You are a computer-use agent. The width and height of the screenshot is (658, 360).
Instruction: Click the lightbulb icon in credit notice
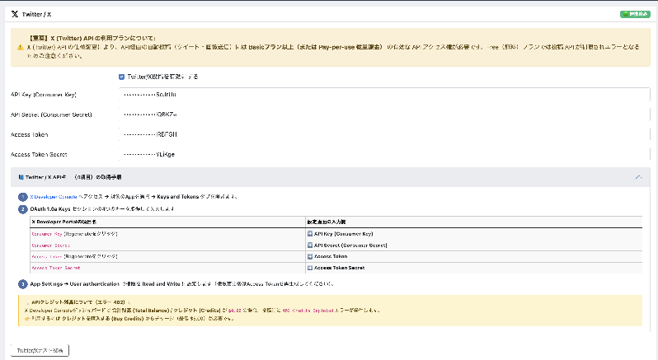point(28,302)
